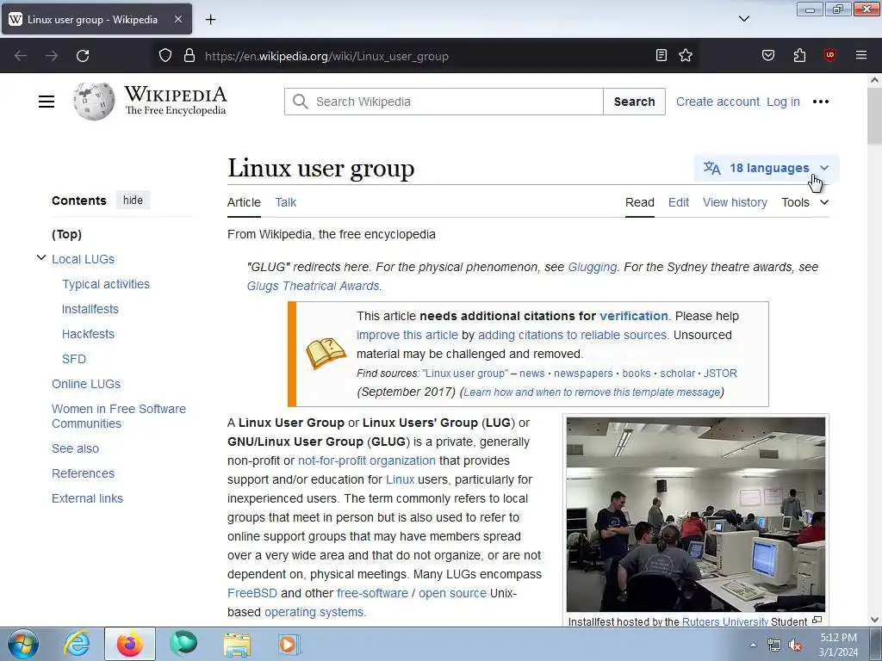Click in the Search Wikipedia field

pyautogui.click(x=444, y=102)
